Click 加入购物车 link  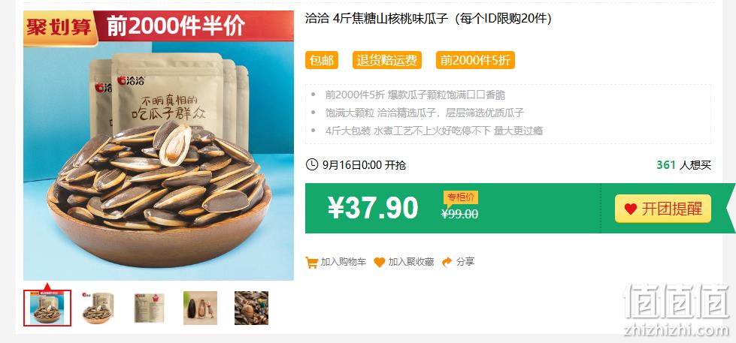click(343, 262)
